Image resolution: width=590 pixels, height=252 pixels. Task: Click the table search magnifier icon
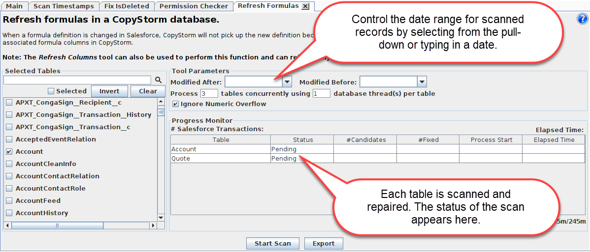(x=158, y=80)
